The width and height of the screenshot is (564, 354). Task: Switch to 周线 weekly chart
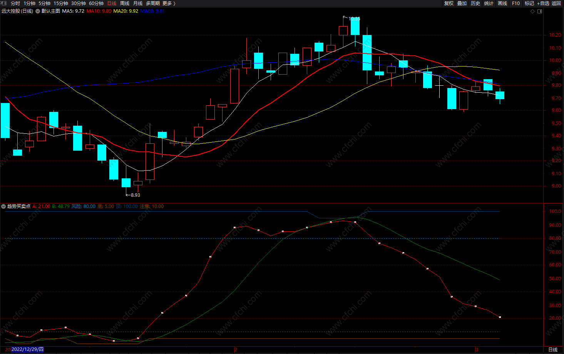tap(125, 3)
